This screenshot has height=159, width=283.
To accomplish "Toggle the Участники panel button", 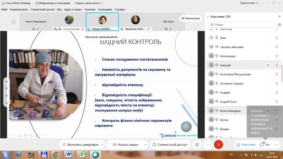I will point(246,144).
